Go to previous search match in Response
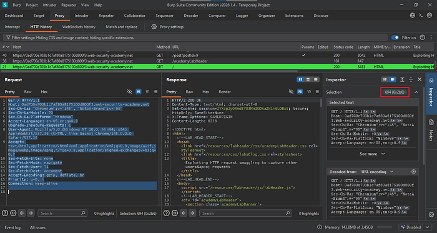The height and width of the screenshot is (233, 437). click(184, 213)
